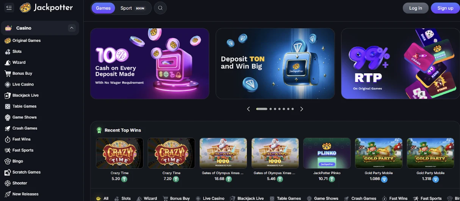Select Table Games tab in bottom bar
460x201 pixels.
click(x=285, y=198)
